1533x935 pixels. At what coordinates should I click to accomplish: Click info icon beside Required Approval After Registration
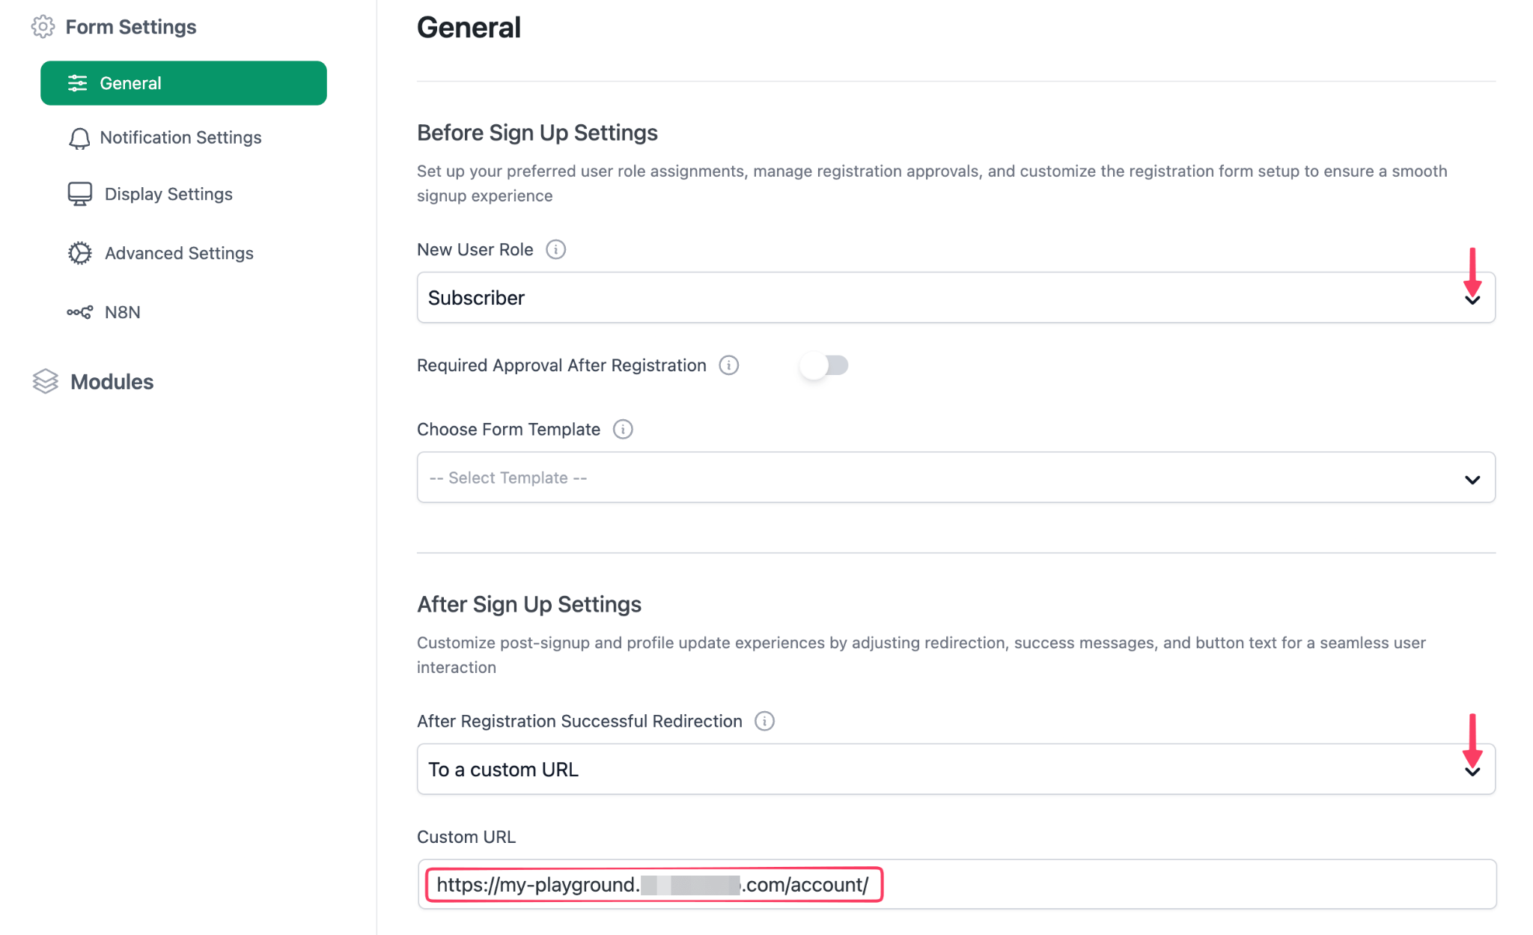click(x=728, y=365)
